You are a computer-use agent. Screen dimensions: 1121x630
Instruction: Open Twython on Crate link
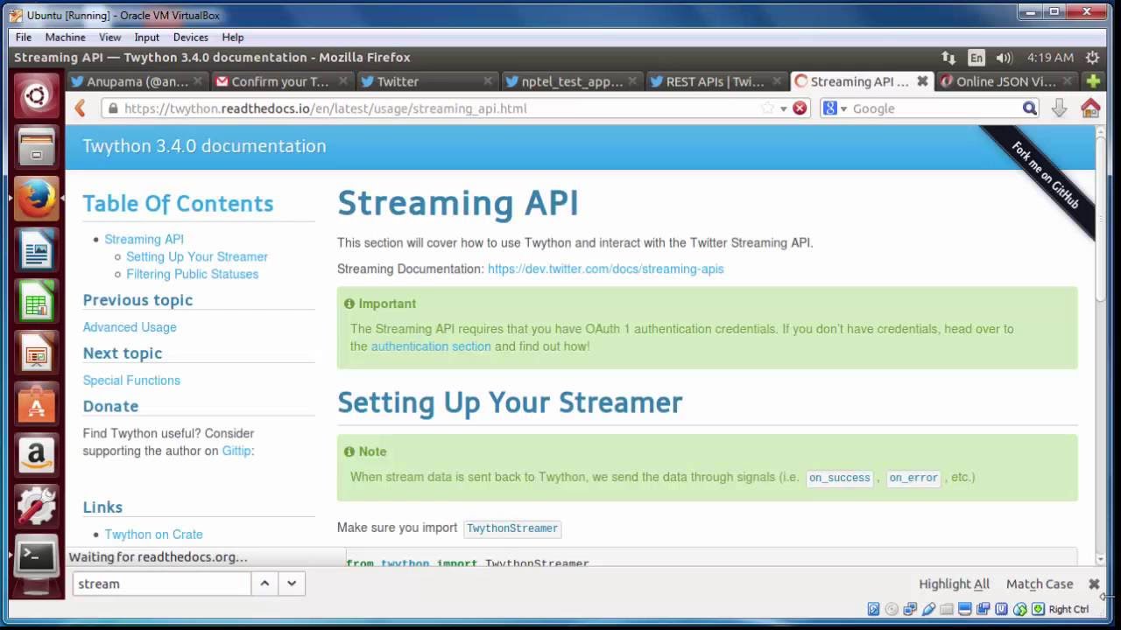pos(154,535)
